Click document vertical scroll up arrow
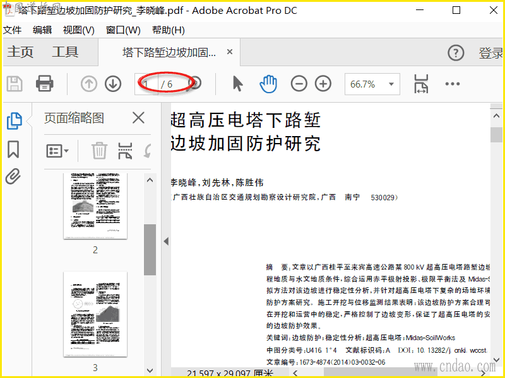505x378 pixels. (x=496, y=116)
